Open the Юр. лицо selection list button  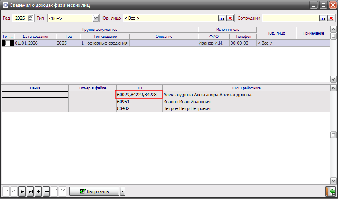222,18
